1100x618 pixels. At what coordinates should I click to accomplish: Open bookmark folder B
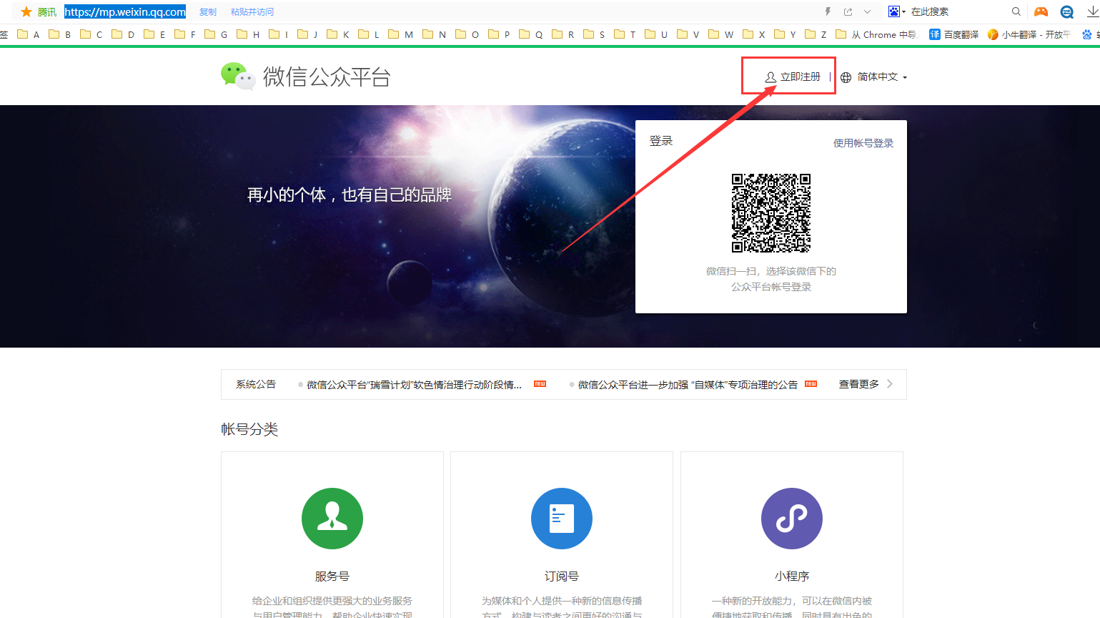[60, 34]
